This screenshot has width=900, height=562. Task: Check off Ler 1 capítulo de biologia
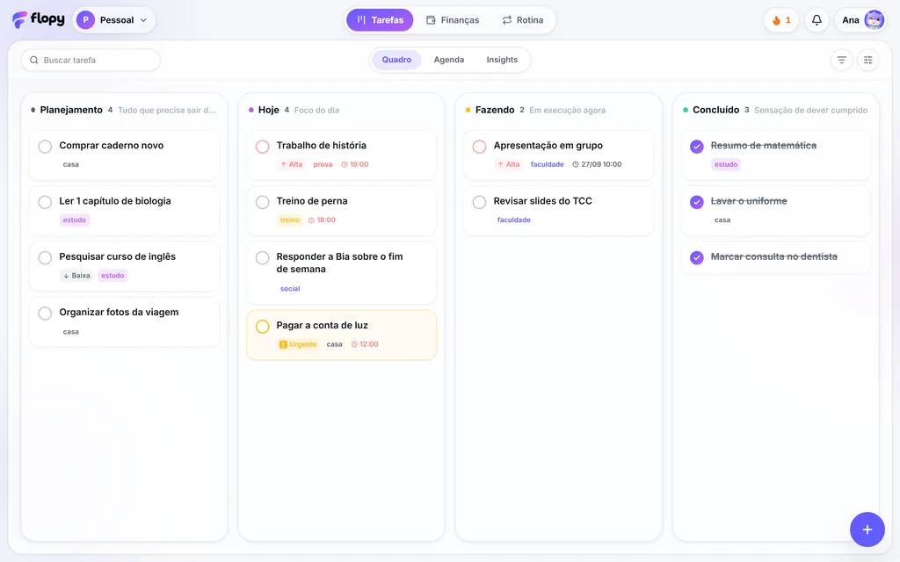pyautogui.click(x=45, y=202)
